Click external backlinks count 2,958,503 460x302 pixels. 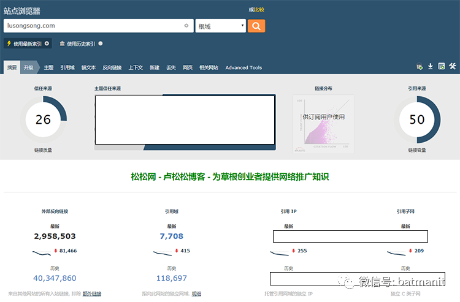click(x=55, y=236)
